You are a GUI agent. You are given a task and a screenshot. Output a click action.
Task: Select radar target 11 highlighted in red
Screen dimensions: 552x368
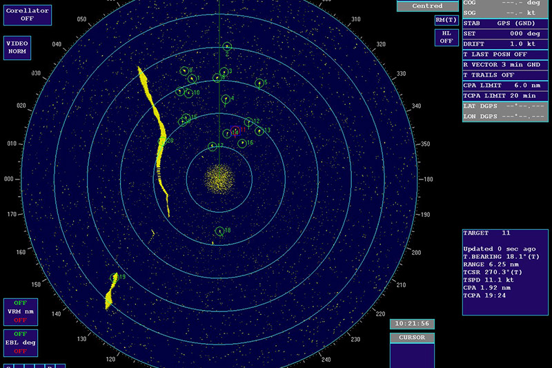tap(236, 130)
